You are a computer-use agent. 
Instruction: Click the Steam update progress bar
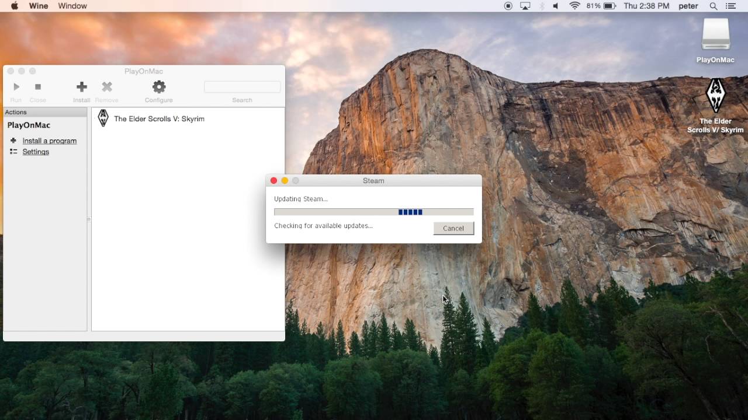[x=374, y=212]
